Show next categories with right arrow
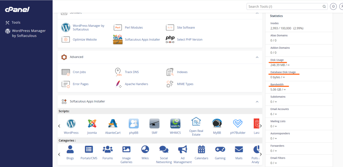Viewport: 343px width, 167px height. (x=261, y=154)
